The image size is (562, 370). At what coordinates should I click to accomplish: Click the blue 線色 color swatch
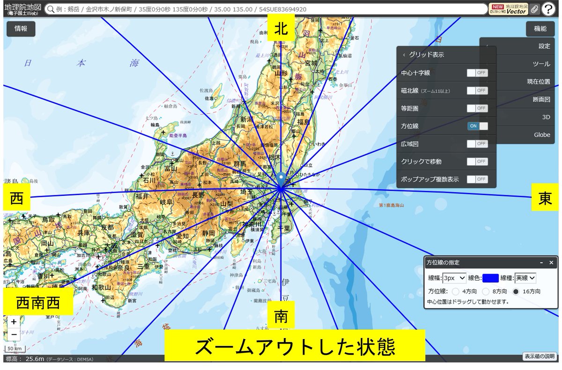pyautogui.click(x=490, y=278)
